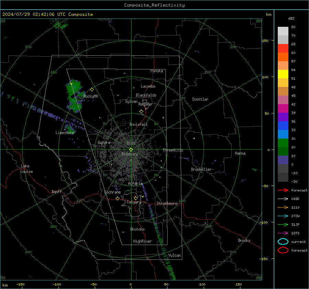The height and width of the screenshot is (289, 309).
Task: Click the Innisfail town label
Action: 138,124
